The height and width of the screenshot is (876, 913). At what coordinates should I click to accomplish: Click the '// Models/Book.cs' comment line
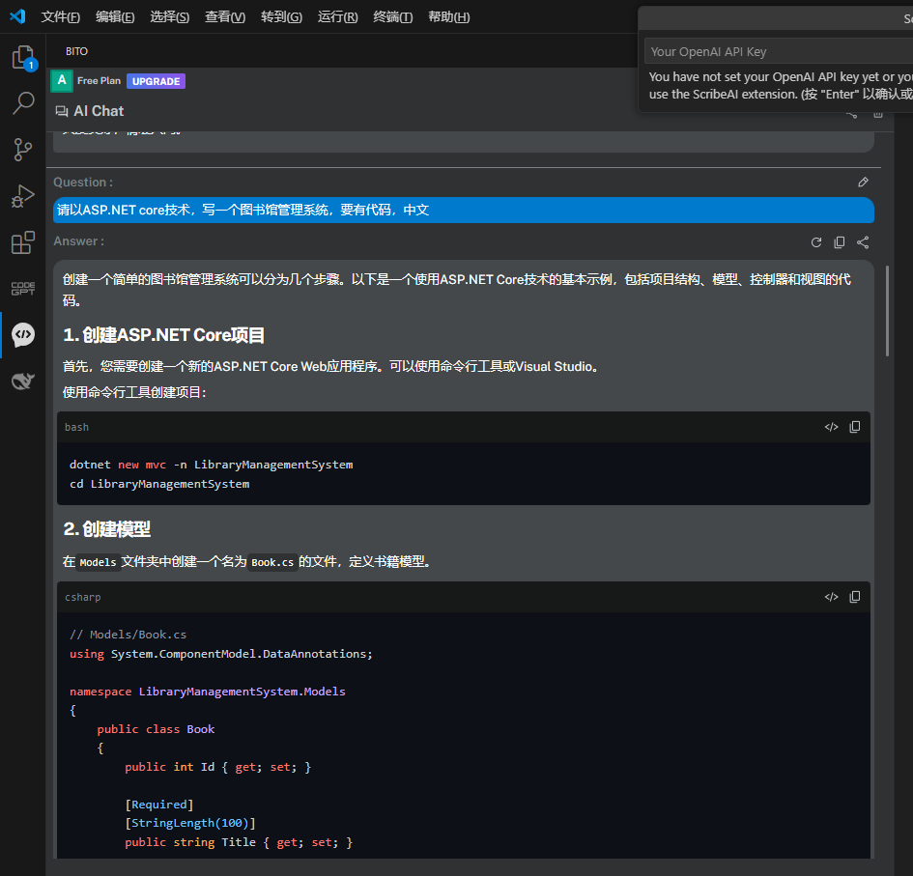point(128,635)
